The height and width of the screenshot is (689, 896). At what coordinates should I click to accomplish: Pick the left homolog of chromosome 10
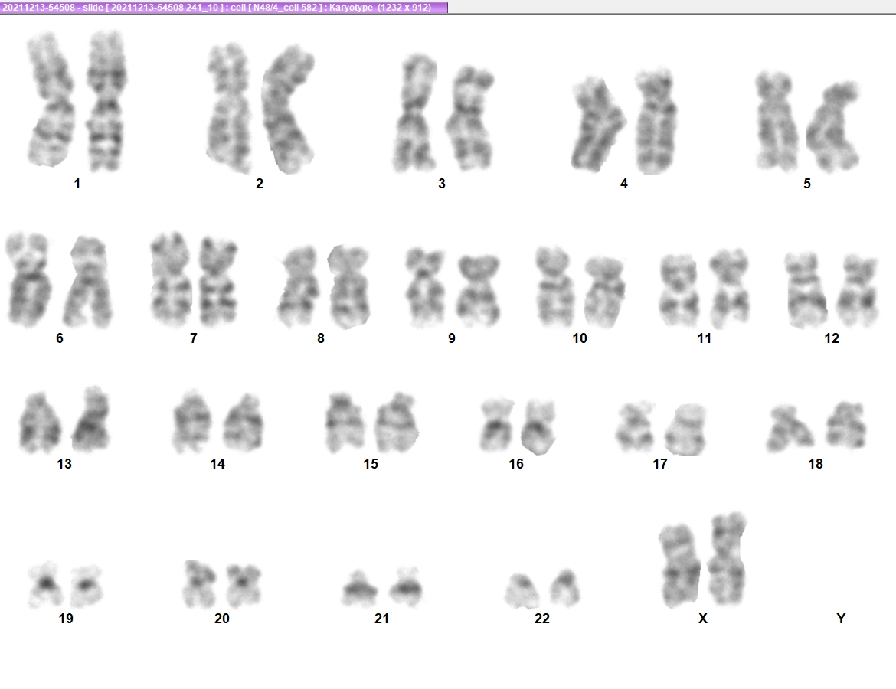point(555,287)
